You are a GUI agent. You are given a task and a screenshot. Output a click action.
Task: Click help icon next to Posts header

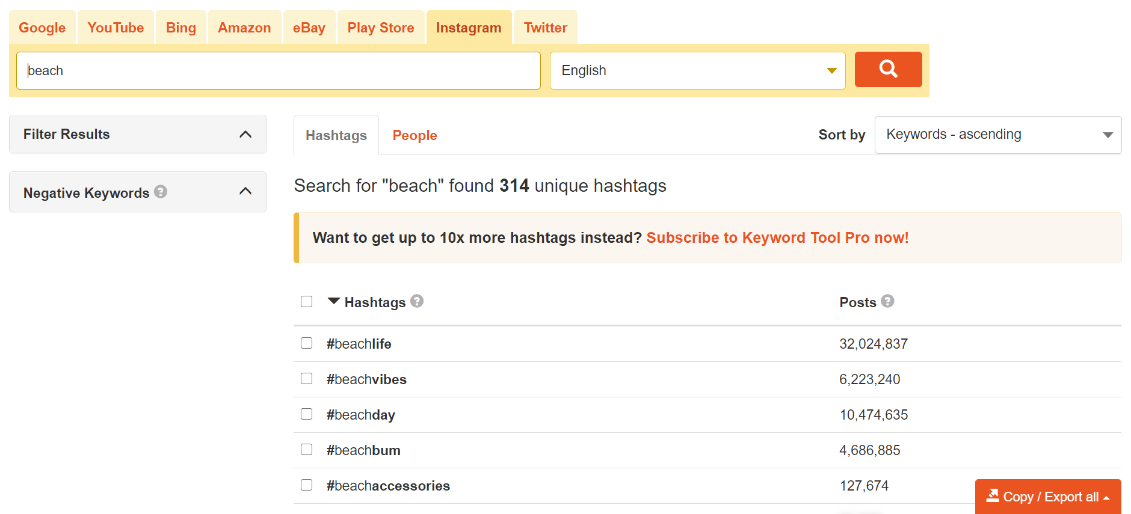pyautogui.click(x=887, y=301)
